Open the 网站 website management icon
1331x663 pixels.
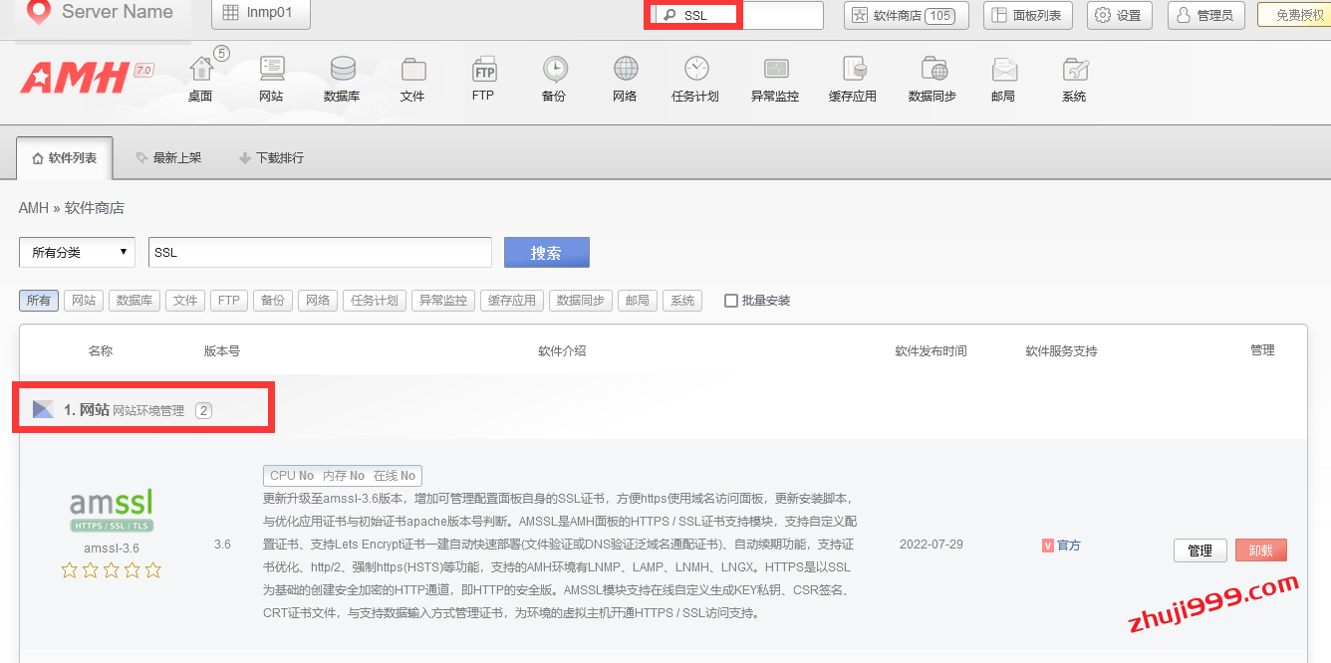pyautogui.click(x=271, y=78)
